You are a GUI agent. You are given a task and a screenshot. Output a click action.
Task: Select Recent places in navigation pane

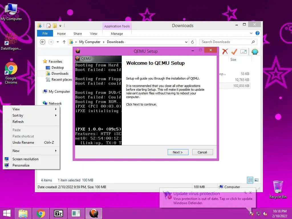click(59, 80)
